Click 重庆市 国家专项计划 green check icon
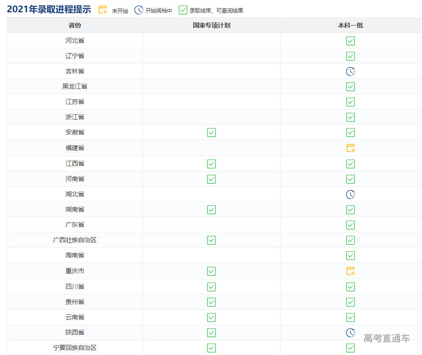This screenshot has height=355, width=422. click(x=211, y=271)
